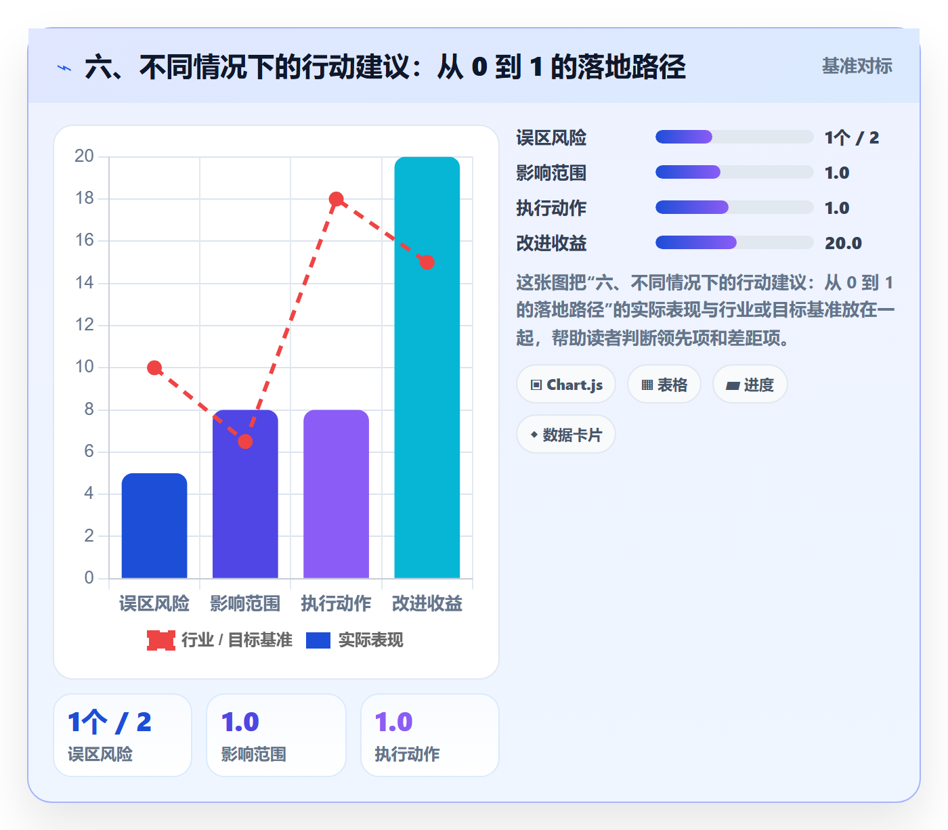Click the diamond icon in 数据卡片 chip
Viewport: 948px width, 830px height.
tap(534, 435)
